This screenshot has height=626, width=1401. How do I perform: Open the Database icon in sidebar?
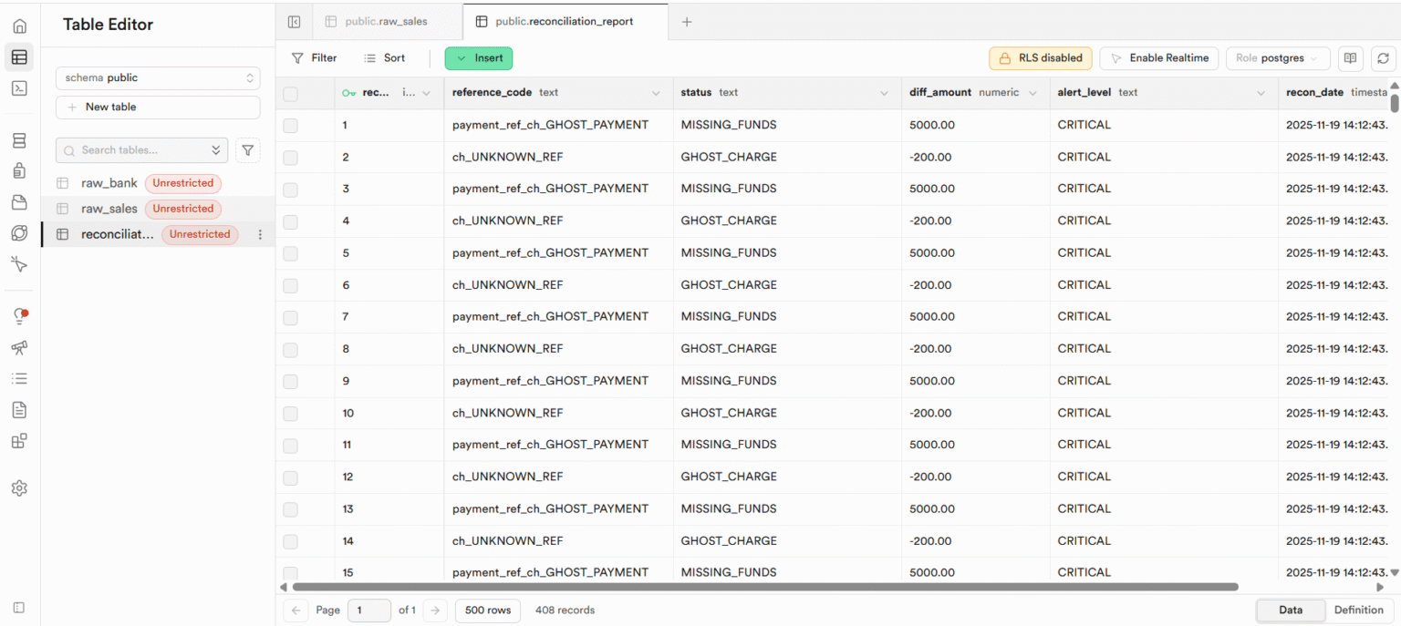[19, 140]
